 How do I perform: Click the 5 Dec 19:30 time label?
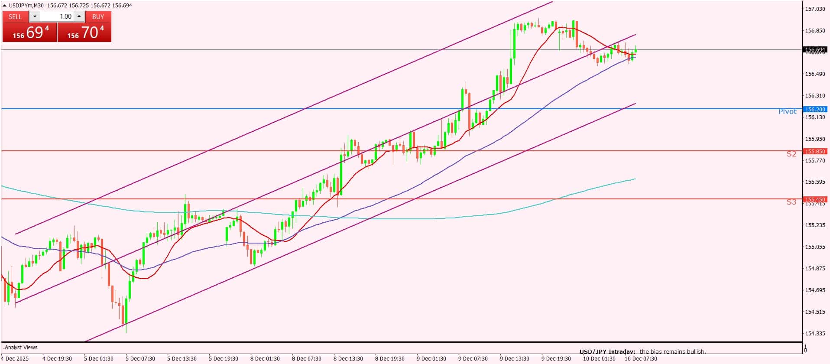224,359
